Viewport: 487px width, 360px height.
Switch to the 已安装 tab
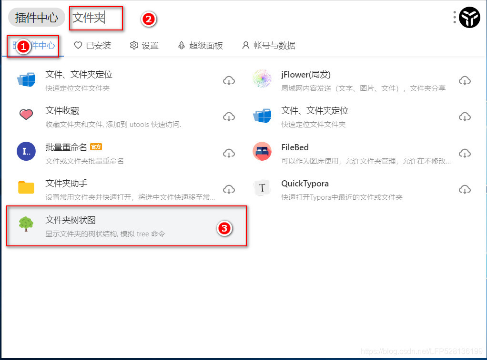pos(92,46)
